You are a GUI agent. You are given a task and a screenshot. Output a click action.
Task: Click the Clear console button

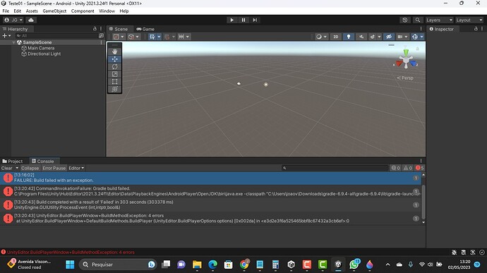coord(7,168)
